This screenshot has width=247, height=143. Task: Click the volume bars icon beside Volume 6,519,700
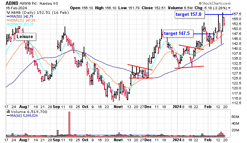pyautogui.click(x=8, y=112)
